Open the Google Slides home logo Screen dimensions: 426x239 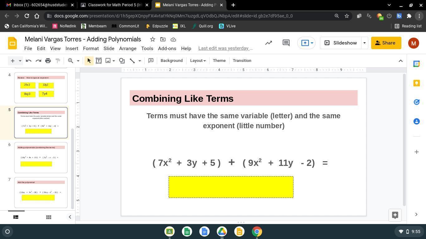12,43
